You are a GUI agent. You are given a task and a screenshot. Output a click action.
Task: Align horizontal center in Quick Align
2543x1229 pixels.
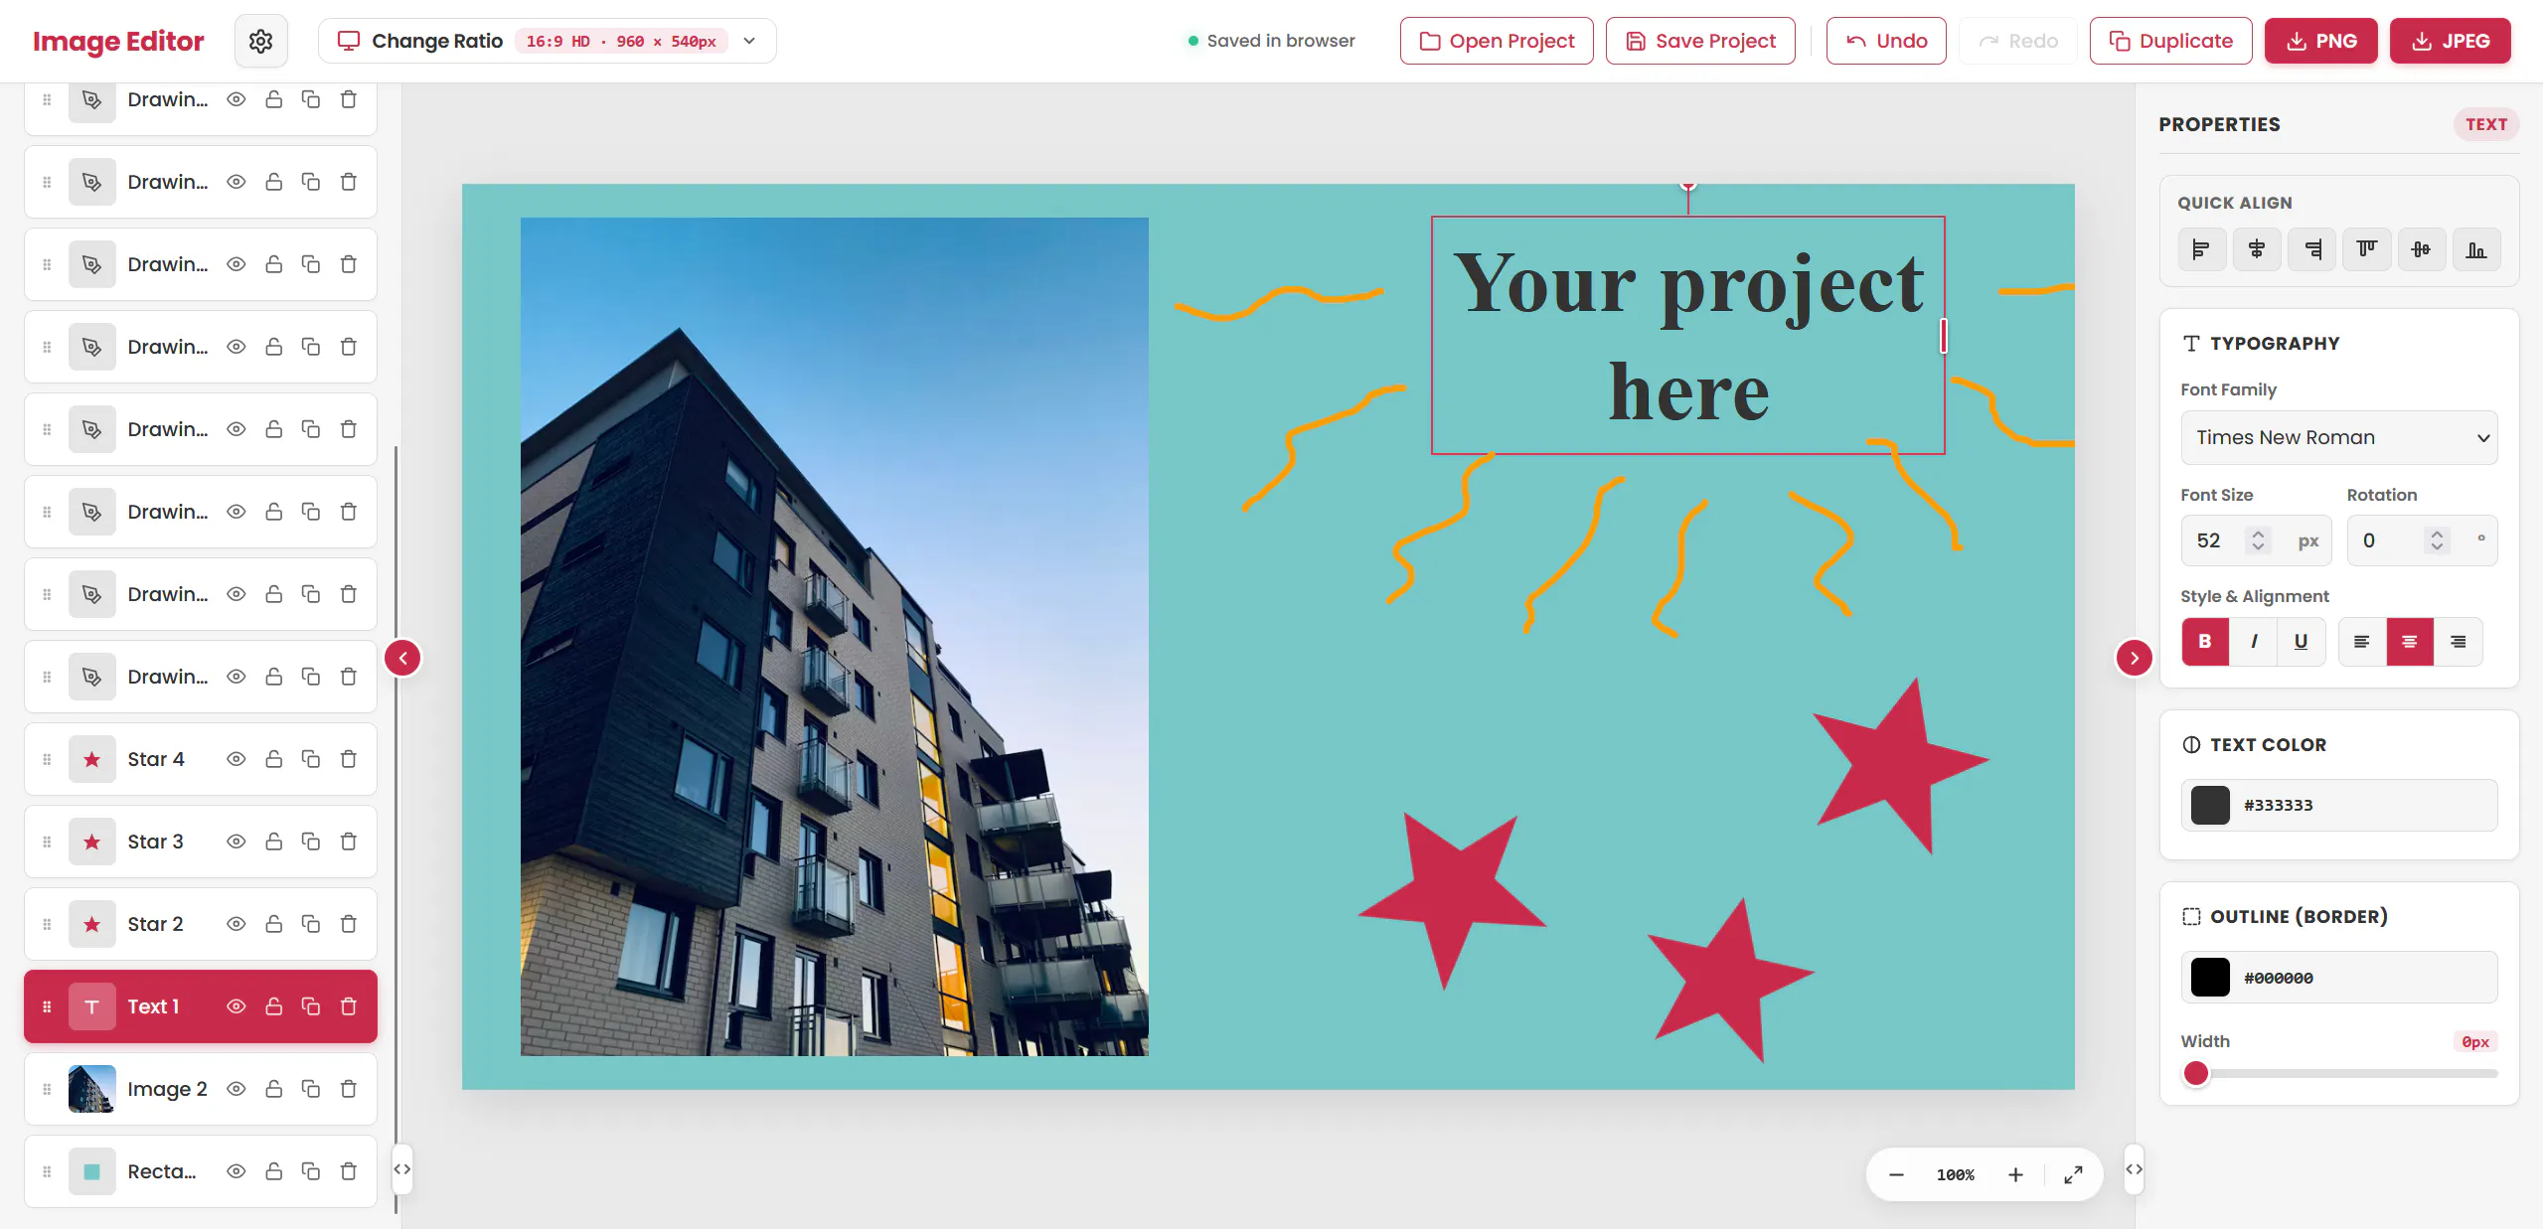point(2257,249)
